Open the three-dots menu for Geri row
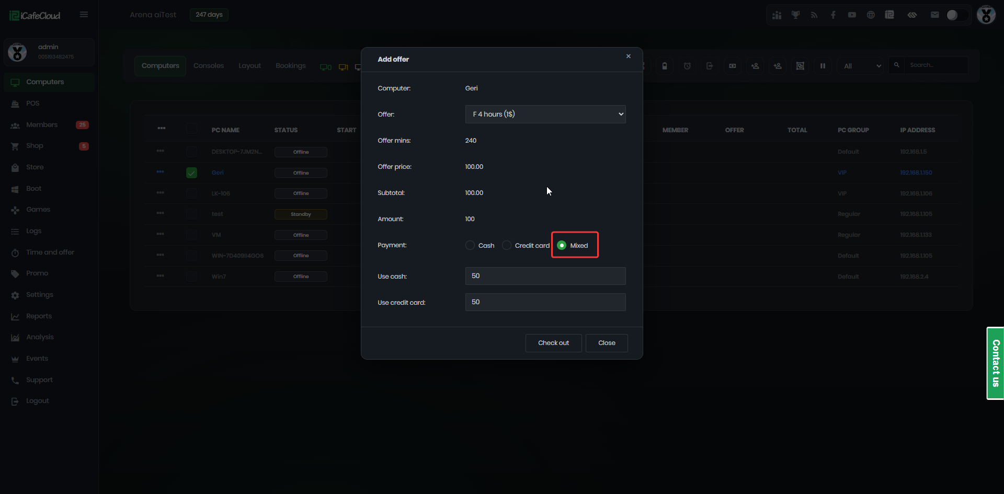The image size is (1004, 494). tap(160, 172)
